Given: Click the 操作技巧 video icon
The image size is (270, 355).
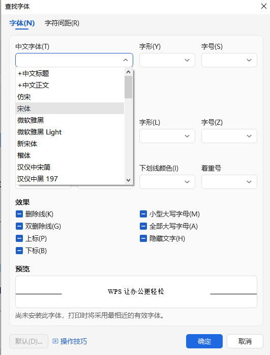Looking at the screenshot, I should 55,341.
